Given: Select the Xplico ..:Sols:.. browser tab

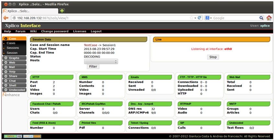Looking at the screenshot, I should point(30,11).
